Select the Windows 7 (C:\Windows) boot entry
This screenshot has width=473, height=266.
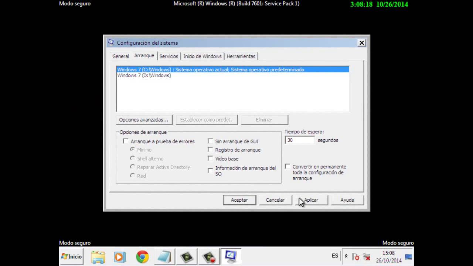[x=232, y=69]
